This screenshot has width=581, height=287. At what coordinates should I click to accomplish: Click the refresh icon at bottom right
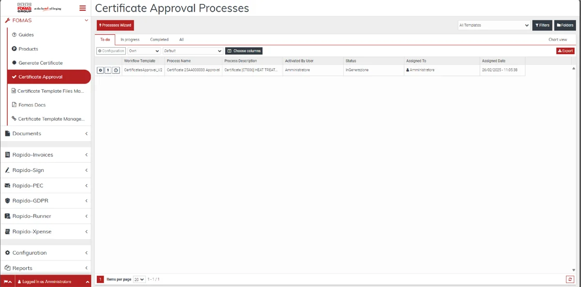[x=570, y=279]
